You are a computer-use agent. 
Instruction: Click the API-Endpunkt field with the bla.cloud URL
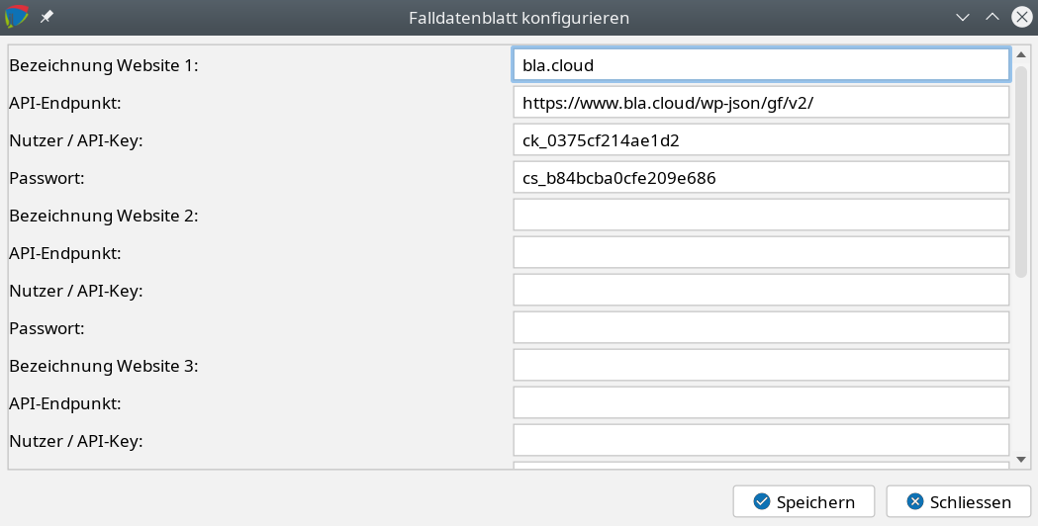(760, 103)
